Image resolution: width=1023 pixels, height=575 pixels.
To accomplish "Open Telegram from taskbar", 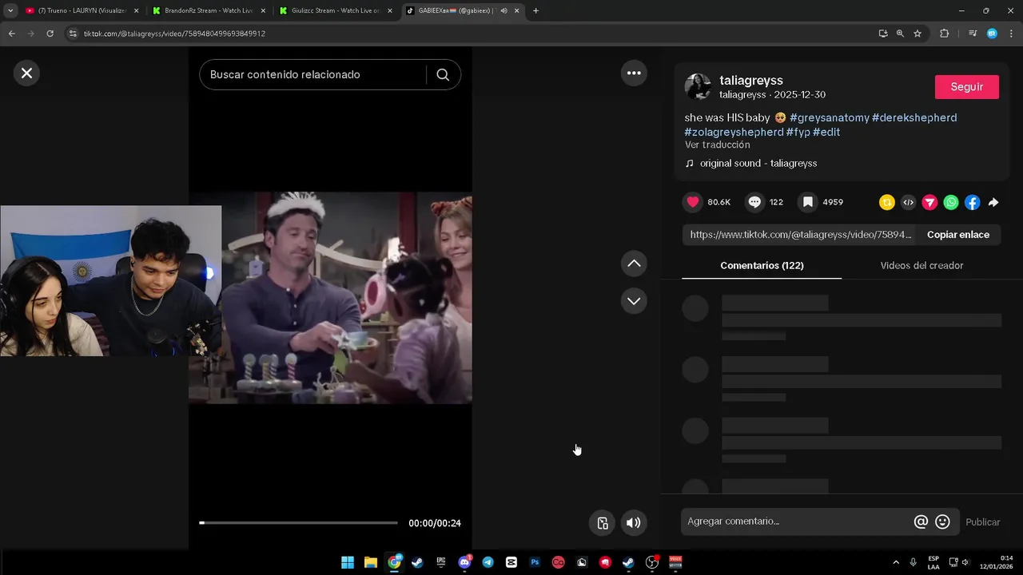I will click(488, 562).
